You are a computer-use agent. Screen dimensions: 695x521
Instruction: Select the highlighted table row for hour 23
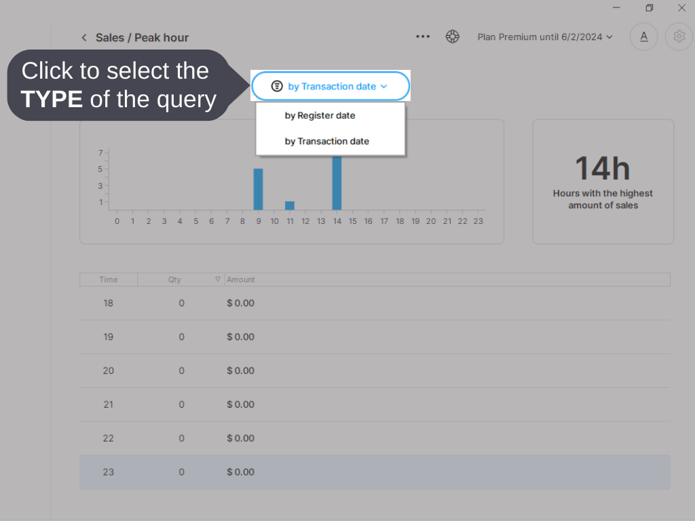(373, 471)
